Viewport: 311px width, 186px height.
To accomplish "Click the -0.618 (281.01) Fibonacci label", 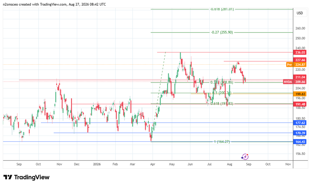I will (222, 9).
